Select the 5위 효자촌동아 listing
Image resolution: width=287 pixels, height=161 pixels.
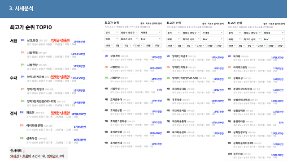(133, 101)
